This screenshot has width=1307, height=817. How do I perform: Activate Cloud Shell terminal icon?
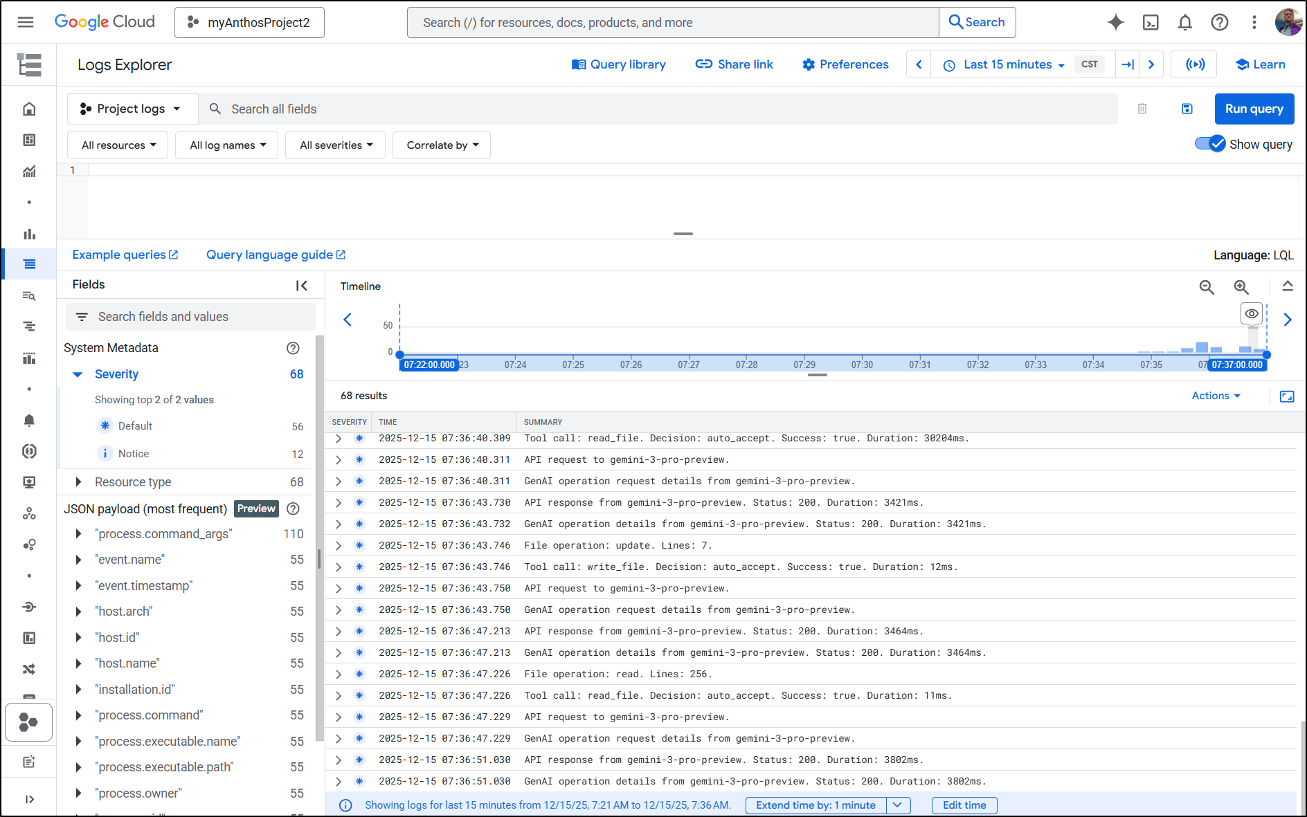point(1151,22)
